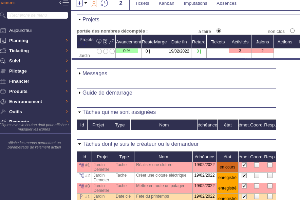The height and width of the screenshot is (200, 300).
Task: Click the flag icon for Fete du printemps
Action: (x=82, y=196)
